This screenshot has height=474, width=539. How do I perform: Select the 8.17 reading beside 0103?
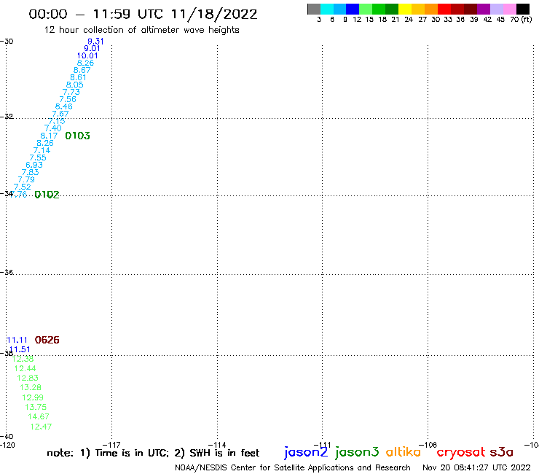(x=49, y=136)
